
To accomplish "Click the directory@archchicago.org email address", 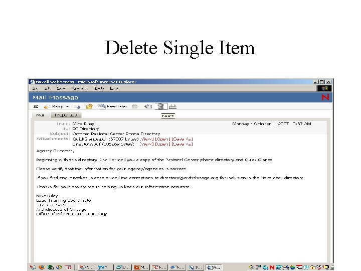I will tap(189, 178).
